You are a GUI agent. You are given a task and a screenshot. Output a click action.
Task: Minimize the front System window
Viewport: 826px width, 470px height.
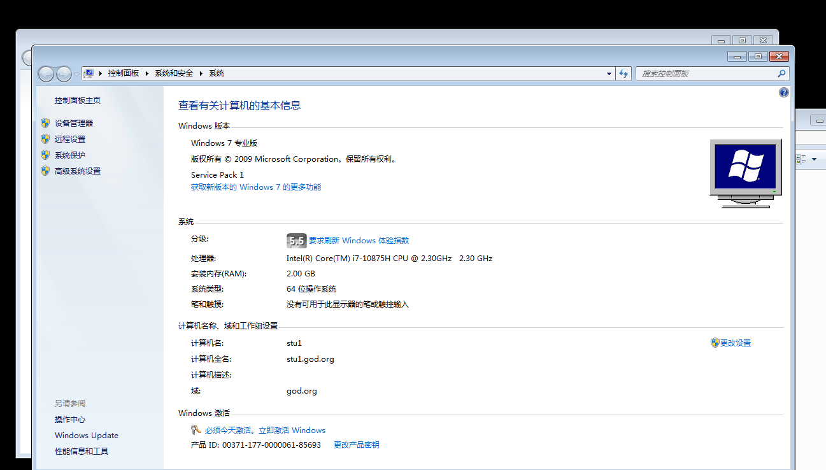(737, 57)
